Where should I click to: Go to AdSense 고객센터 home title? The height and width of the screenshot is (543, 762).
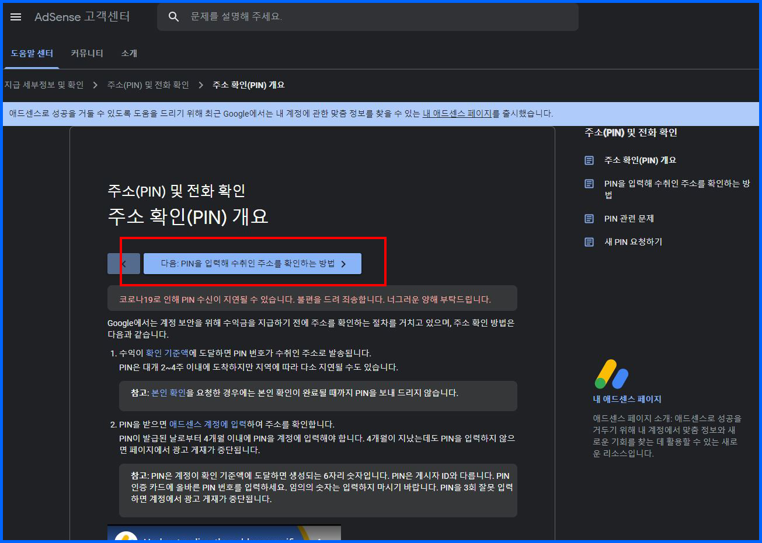82,17
